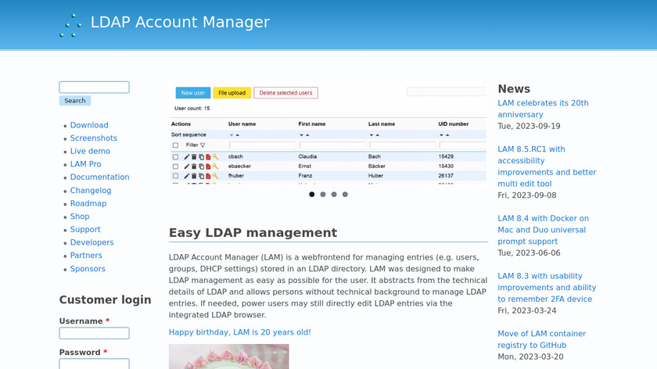Screen dimensions: 657x369
Task: Open the Screenshots menu link
Action: [93, 138]
